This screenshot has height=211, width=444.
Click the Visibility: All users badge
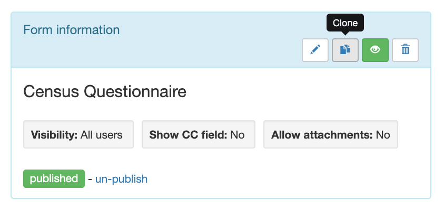(78, 134)
